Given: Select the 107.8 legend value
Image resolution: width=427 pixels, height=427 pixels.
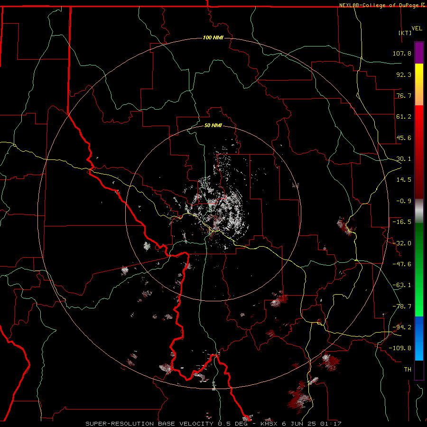Looking at the screenshot, I should point(402,53).
